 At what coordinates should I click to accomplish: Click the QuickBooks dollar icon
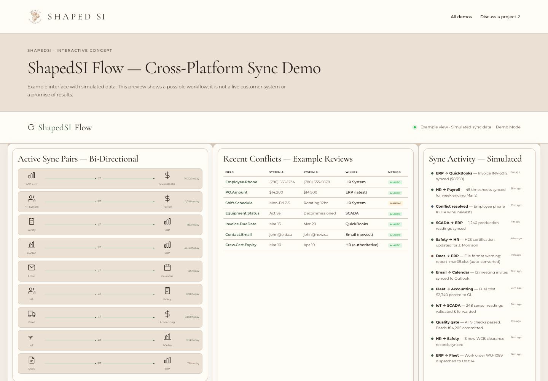167,175
